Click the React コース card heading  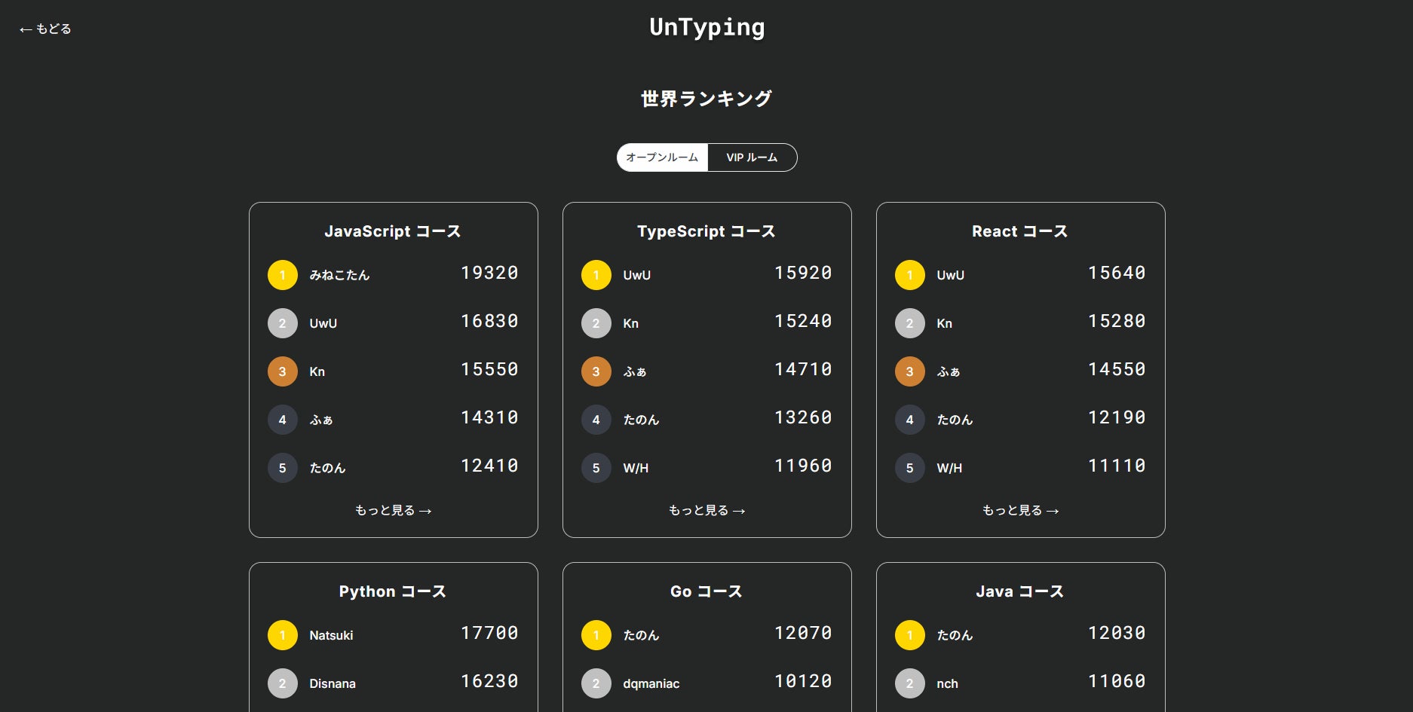pos(1019,231)
